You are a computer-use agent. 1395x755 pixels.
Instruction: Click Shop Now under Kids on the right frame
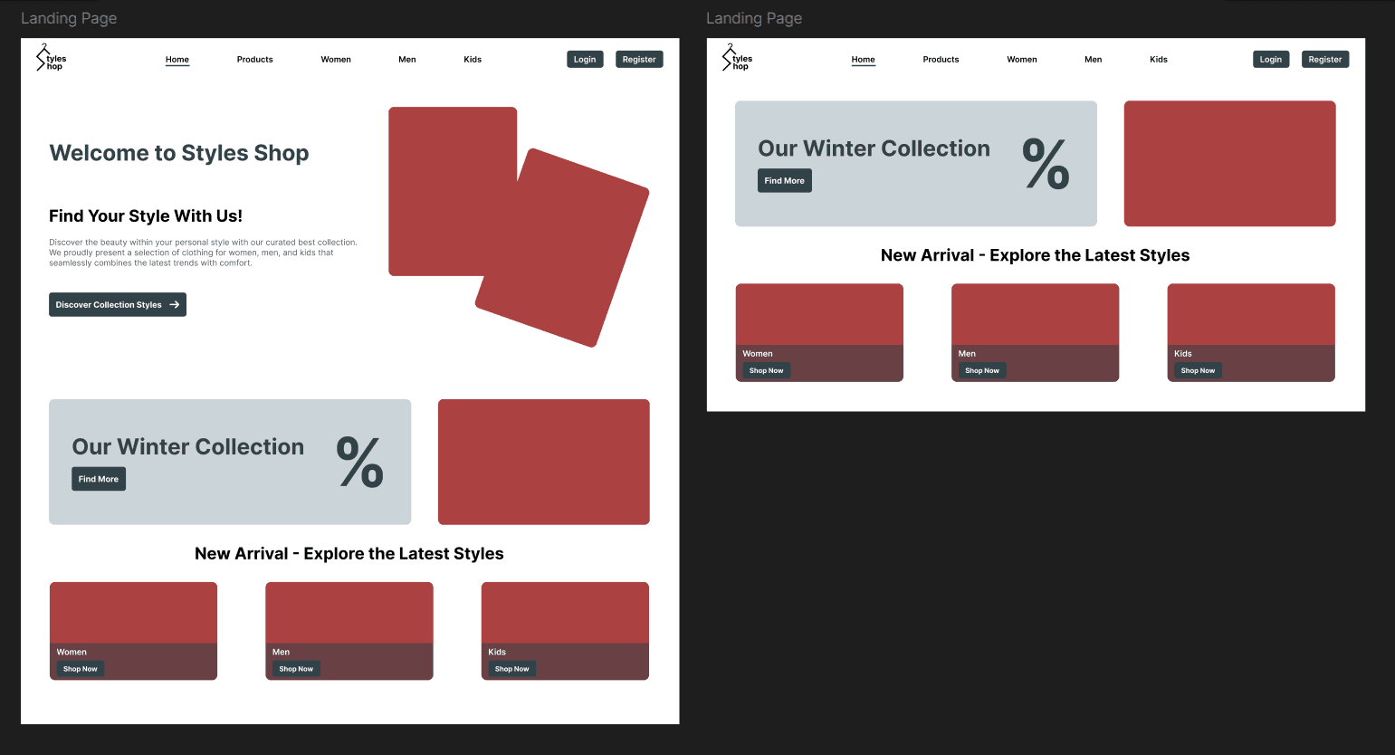coord(1197,370)
